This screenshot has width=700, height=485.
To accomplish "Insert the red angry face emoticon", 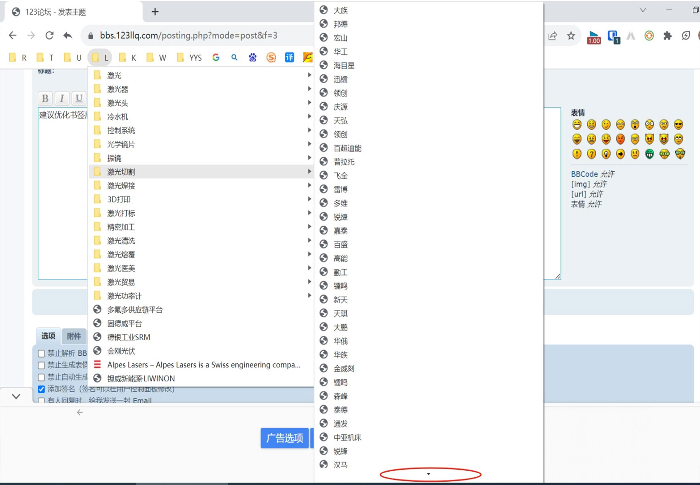I will (x=620, y=139).
